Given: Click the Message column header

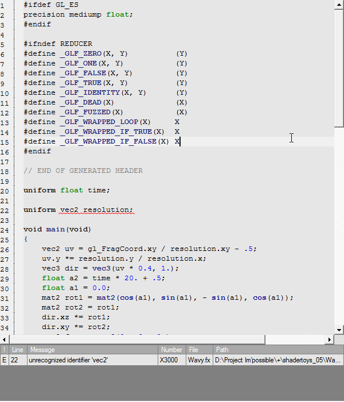Looking at the screenshot, I should point(92,349).
